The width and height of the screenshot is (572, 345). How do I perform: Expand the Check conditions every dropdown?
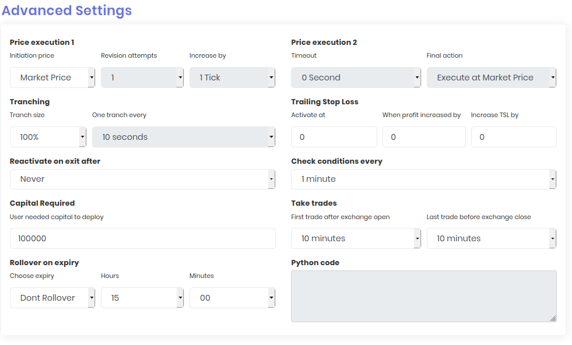tap(423, 179)
